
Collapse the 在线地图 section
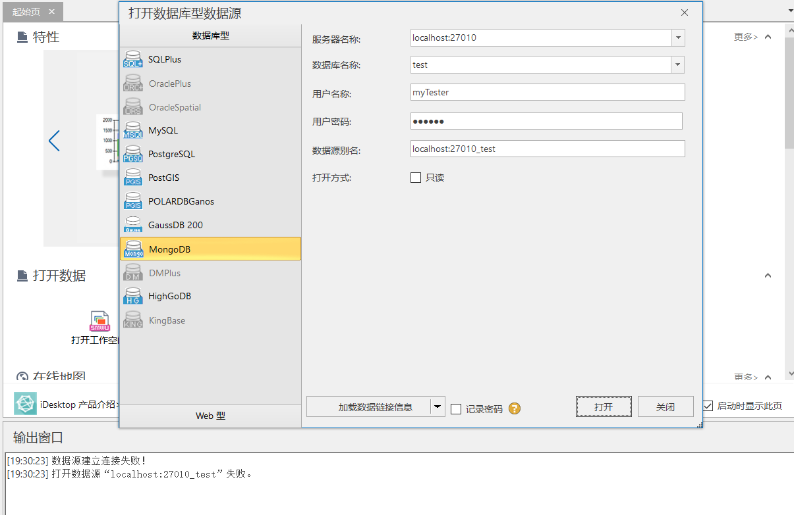tap(768, 378)
